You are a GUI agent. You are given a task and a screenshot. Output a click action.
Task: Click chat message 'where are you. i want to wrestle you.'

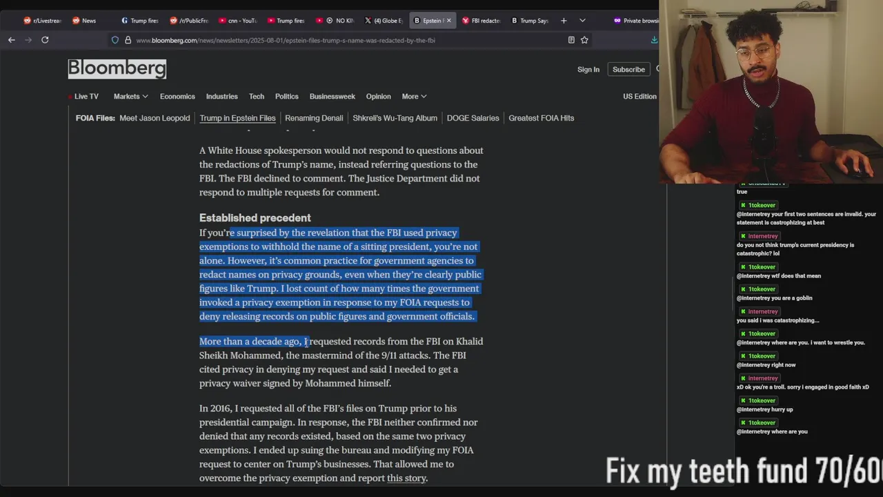800,342
